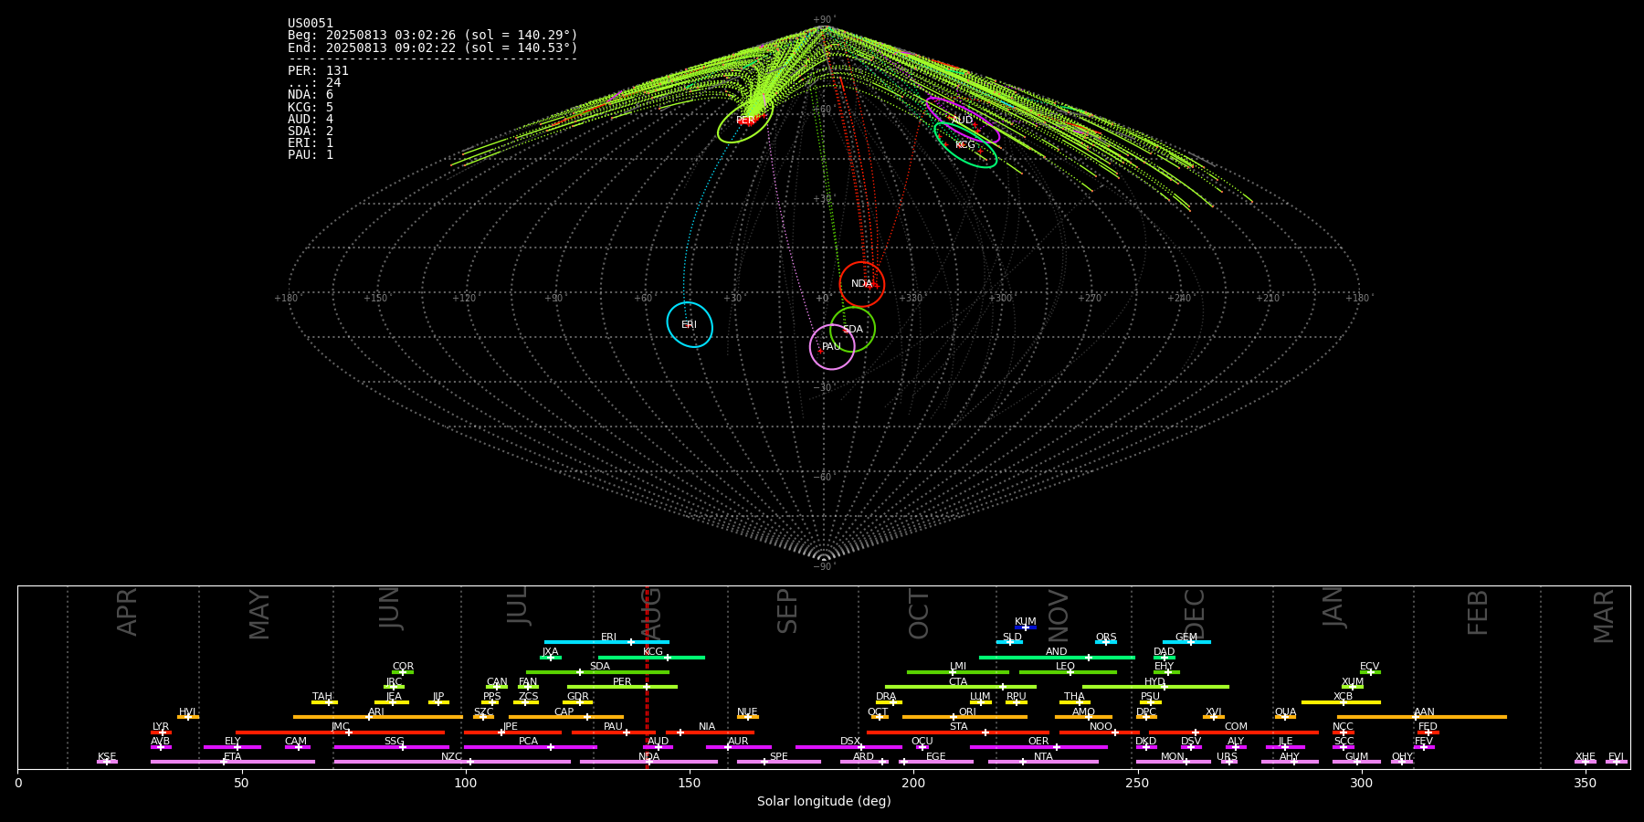
Task: Select the 'SDA: 2' count entry
Action: point(311,131)
